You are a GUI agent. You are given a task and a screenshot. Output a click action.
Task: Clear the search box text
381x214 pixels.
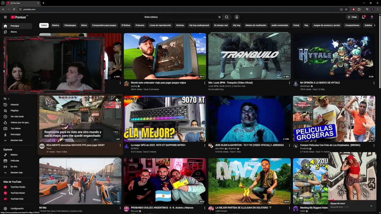tap(219, 17)
